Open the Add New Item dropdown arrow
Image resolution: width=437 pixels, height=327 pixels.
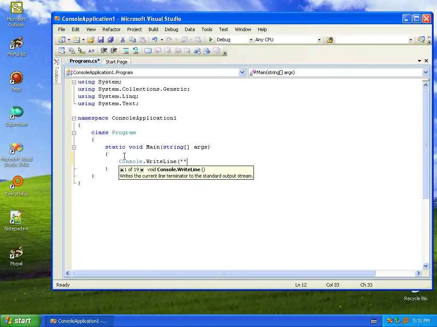[x=83, y=40]
